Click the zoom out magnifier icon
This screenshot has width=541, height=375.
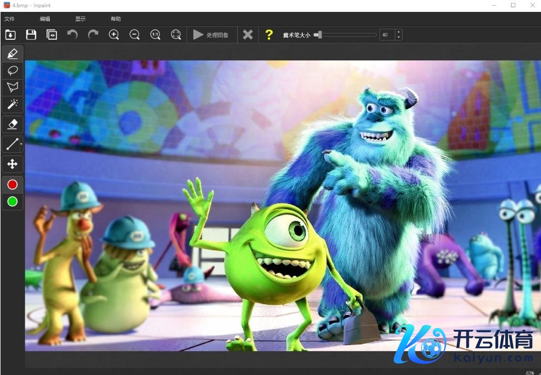click(135, 35)
